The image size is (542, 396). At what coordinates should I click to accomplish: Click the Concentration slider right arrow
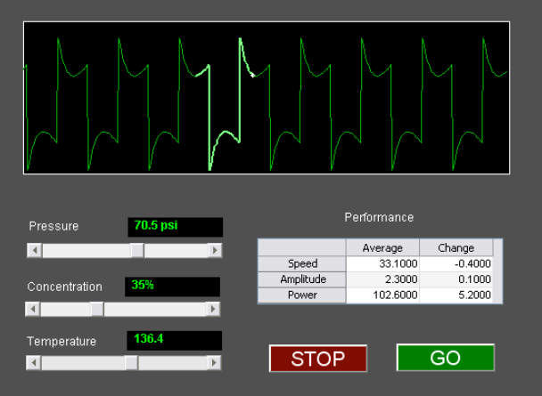pyautogui.click(x=212, y=309)
